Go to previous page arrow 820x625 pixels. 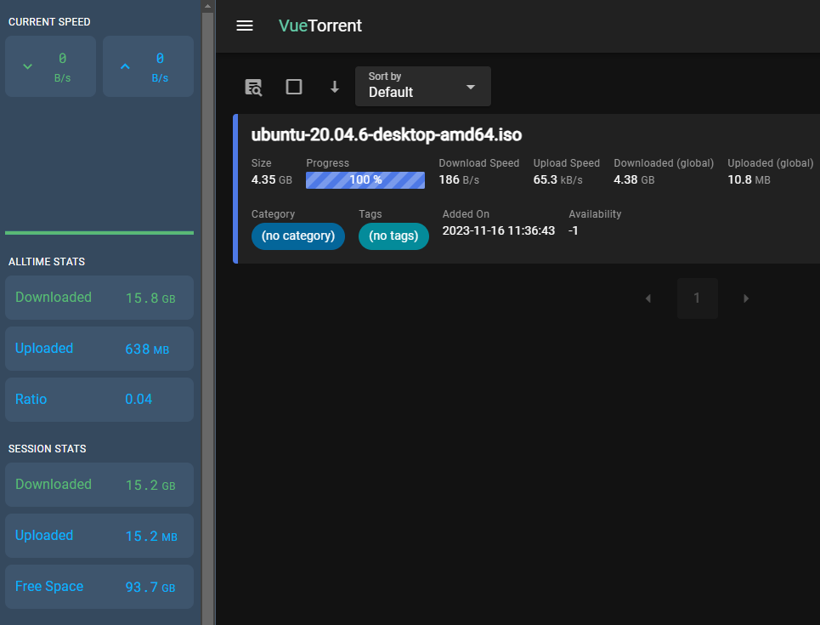[x=648, y=298]
